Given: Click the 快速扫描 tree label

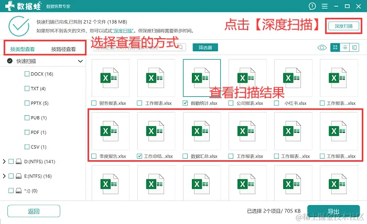Looking at the screenshot, I should pyautogui.click(x=26, y=61).
